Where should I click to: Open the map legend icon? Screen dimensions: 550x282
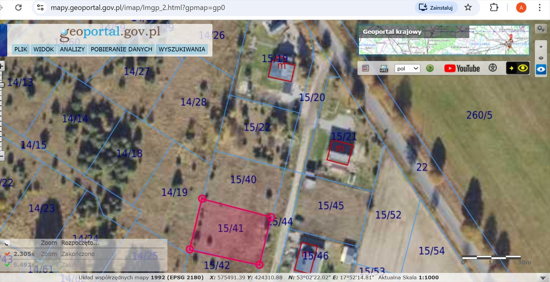[x=365, y=68]
